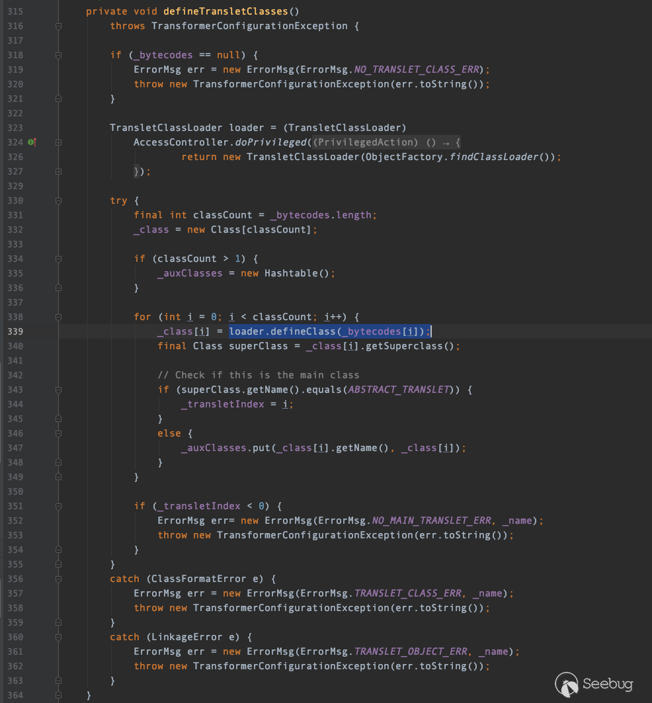652x703 pixels.
Task: Collapse the catch (LinkageError e) block
Action: point(58,637)
